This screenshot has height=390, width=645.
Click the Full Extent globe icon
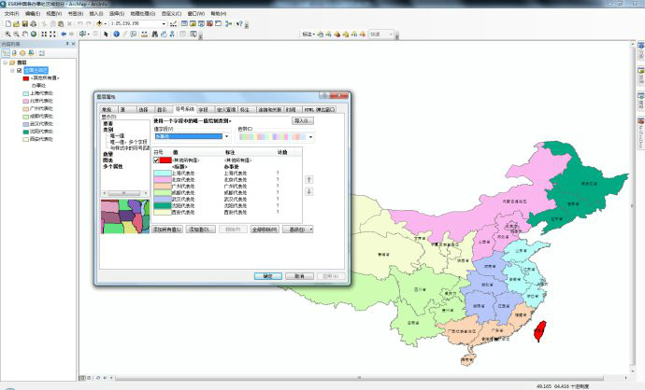click(34, 35)
